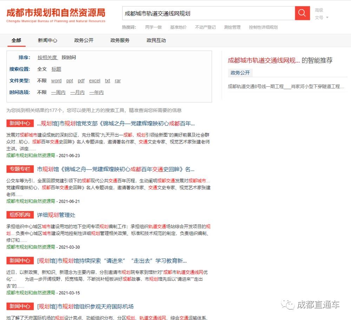Limit time range to 一年内
The image size is (351, 320).
point(96,92)
